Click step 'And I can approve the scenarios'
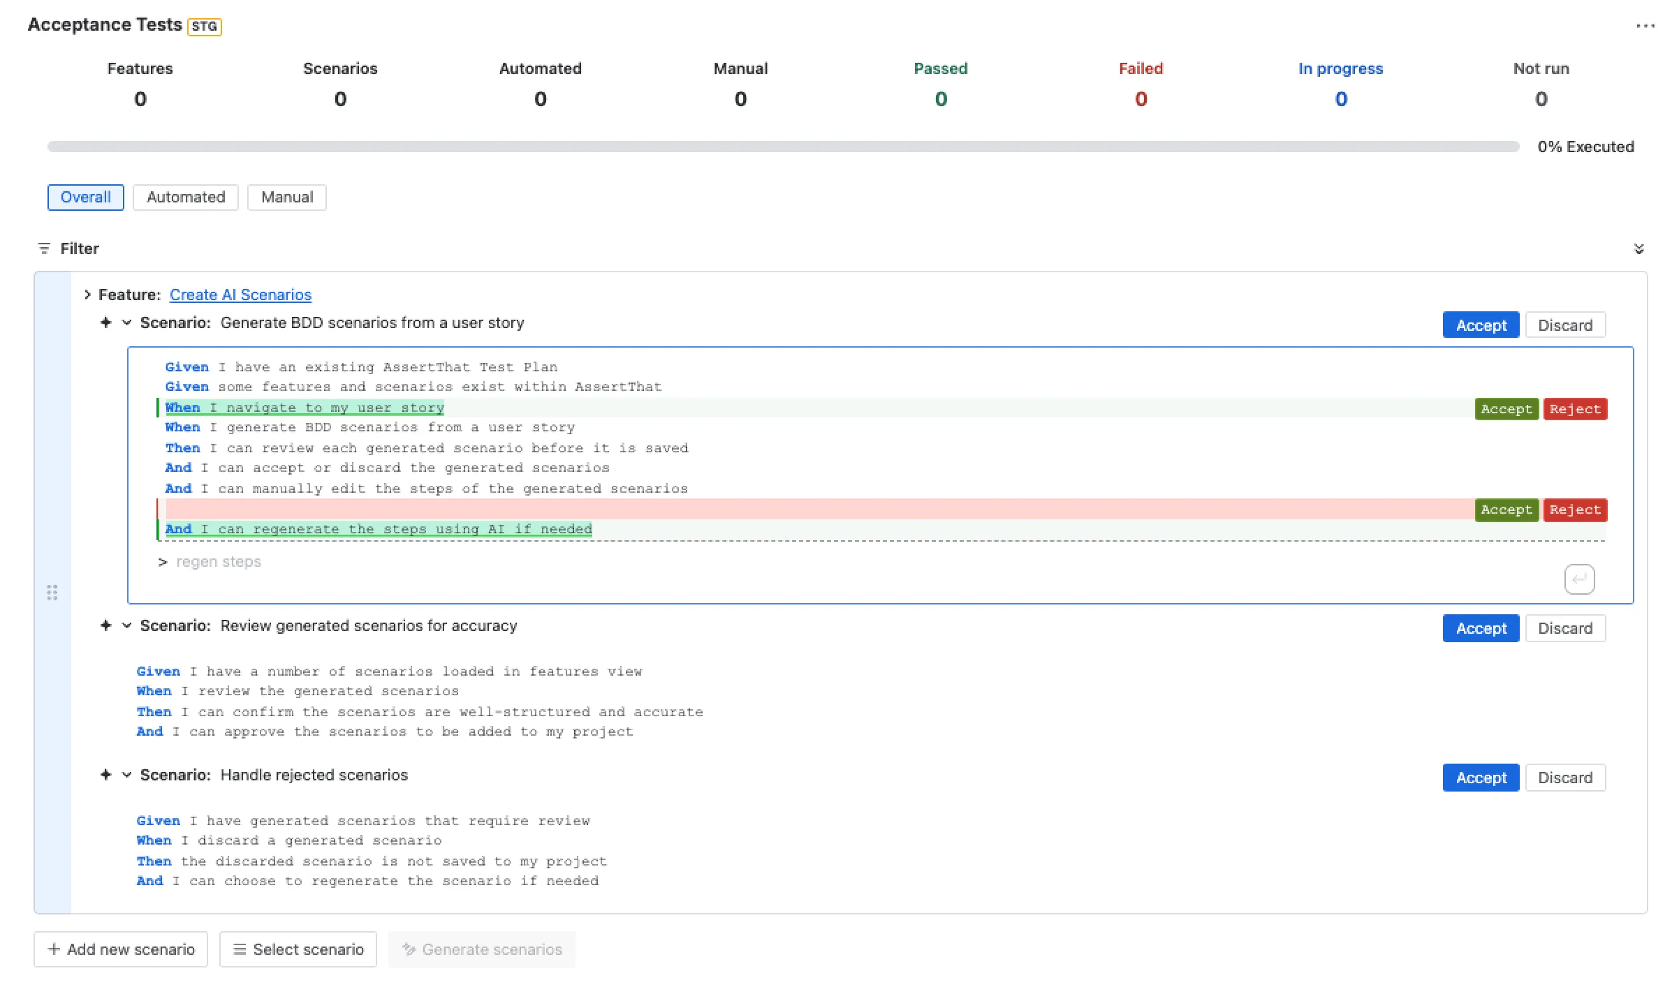This screenshot has height=987, width=1679. click(385, 732)
